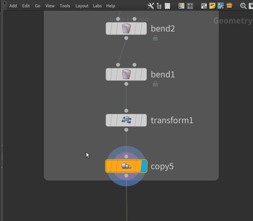
Task: Open the Add menu
Action: [13, 6]
